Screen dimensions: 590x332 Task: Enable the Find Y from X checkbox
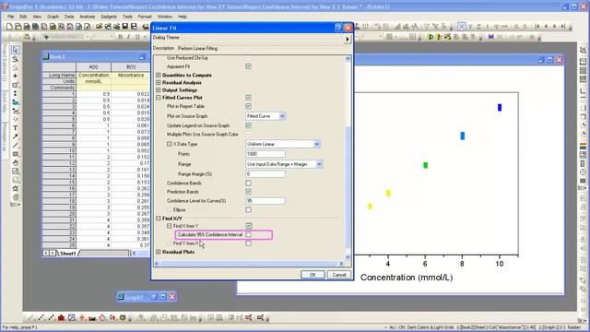pyautogui.click(x=248, y=243)
